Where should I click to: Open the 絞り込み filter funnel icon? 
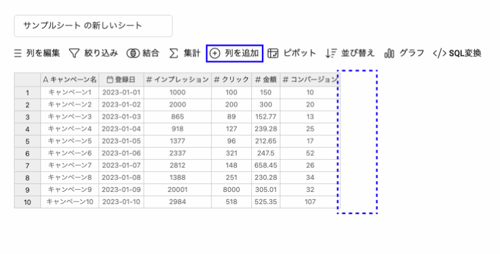[x=74, y=53]
